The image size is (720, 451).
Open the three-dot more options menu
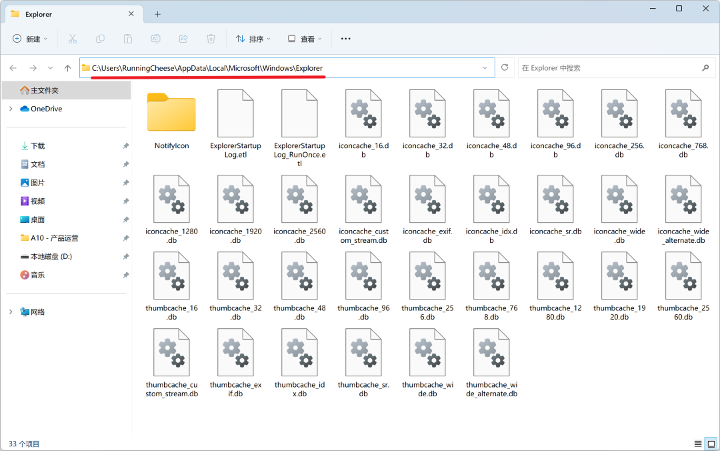click(x=346, y=39)
